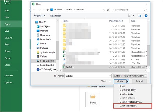Open the All Excel Files type filter

click(x=130, y=76)
